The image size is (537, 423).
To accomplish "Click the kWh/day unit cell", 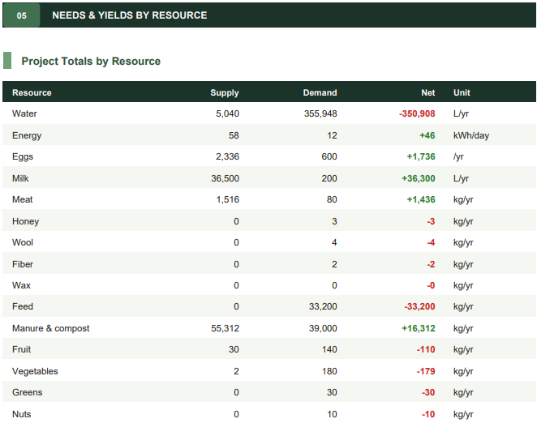I will (x=471, y=135).
